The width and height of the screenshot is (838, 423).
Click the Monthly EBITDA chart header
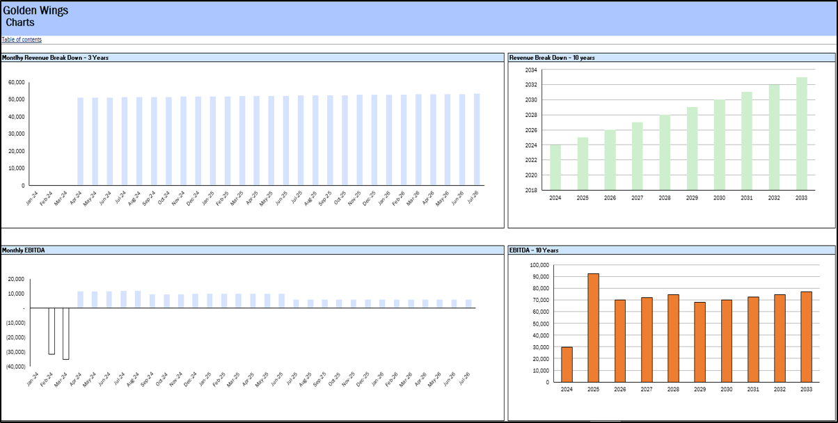click(24, 250)
